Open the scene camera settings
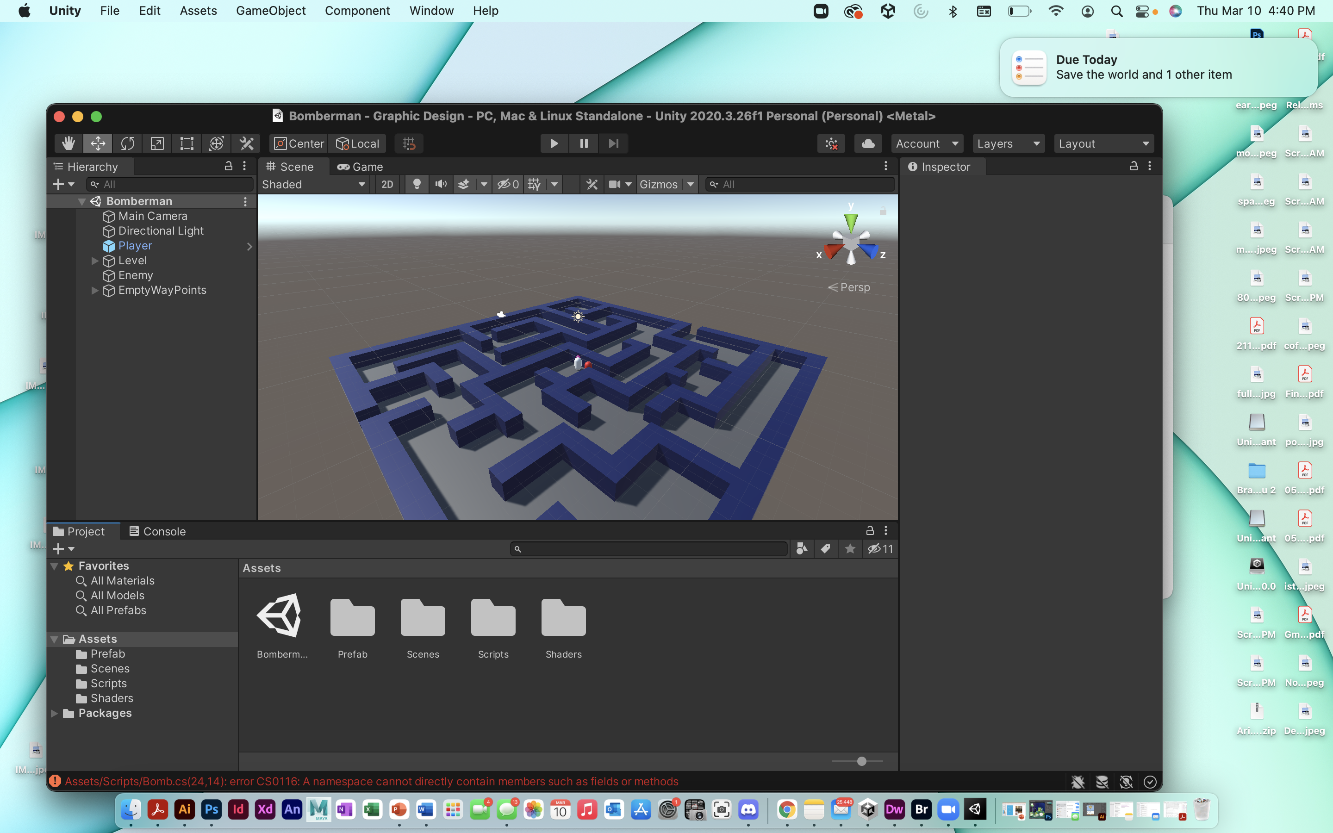The height and width of the screenshot is (833, 1333). [620, 185]
